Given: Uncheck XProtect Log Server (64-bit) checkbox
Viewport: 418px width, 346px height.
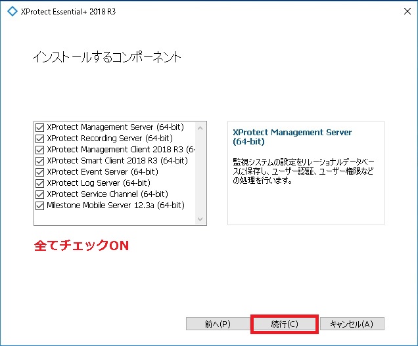Looking at the screenshot, I should click(x=39, y=184).
